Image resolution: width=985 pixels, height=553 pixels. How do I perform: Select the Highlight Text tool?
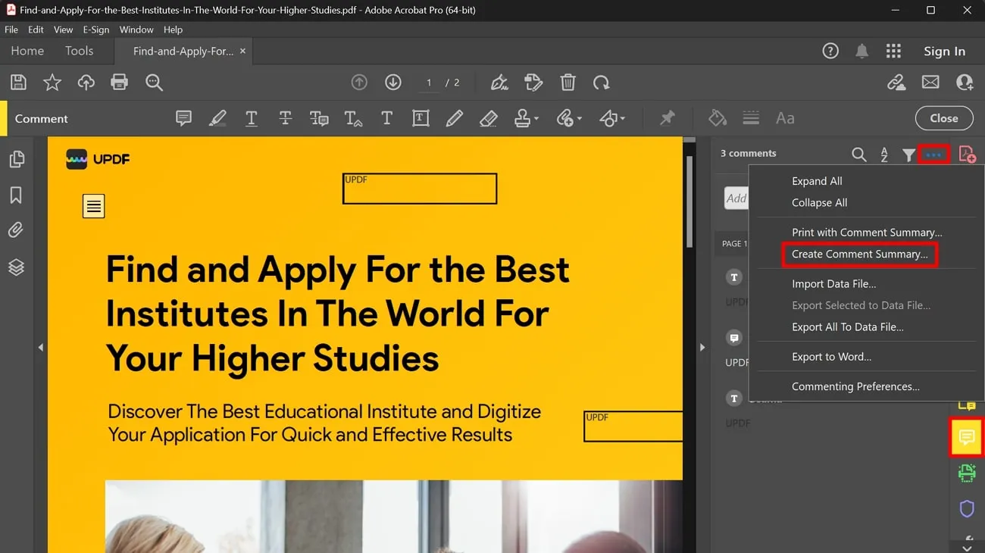218,118
